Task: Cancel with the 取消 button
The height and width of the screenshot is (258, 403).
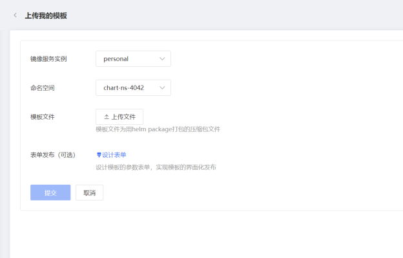Action: click(89, 192)
